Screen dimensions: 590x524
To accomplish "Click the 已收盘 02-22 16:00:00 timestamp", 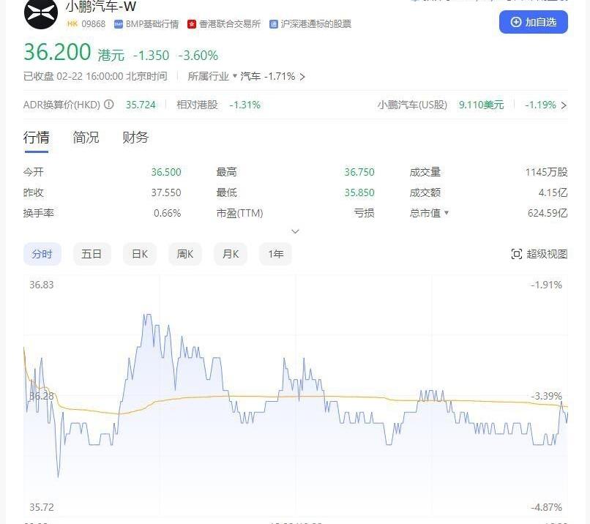I will (x=95, y=76).
